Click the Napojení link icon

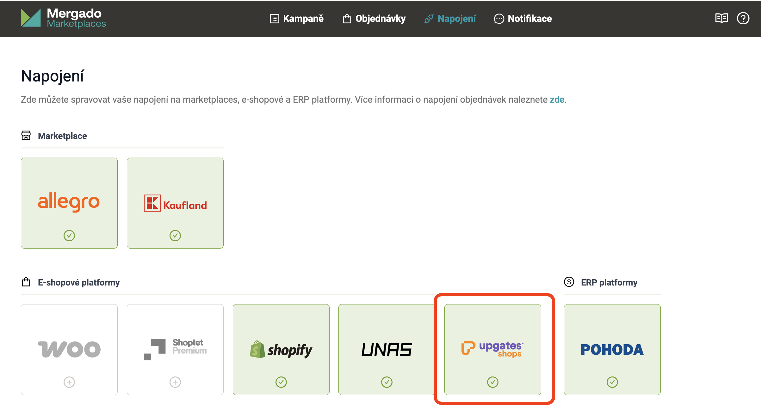[429, 19]
